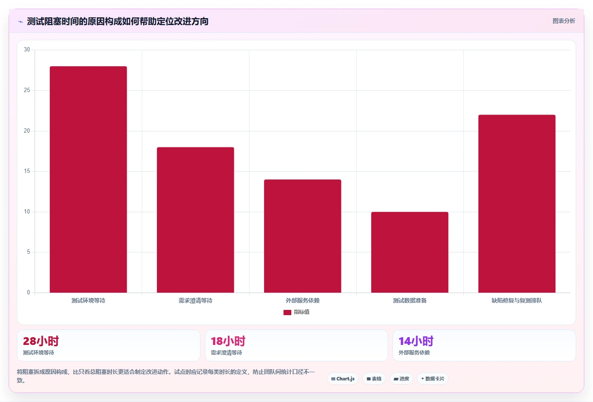Click the y-axis tick value 5
The height and width of the screenshot is (402, 593).
pyautogui.click(x=29, y=252)
